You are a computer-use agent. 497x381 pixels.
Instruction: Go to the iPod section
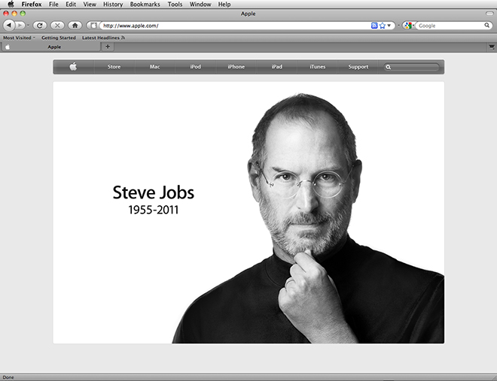tap(196, 67)
